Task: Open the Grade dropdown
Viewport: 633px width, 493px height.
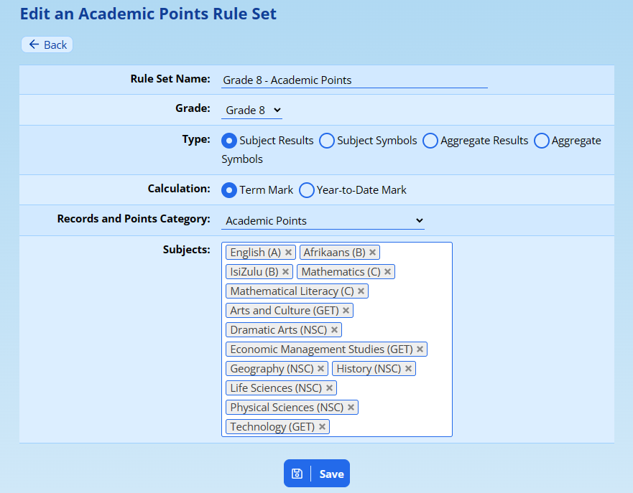Action: coord(252,111)
